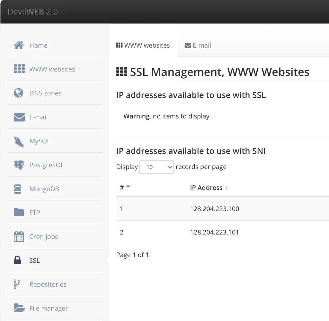This screenshot has height=321, width=329.
Task: Click the MongoDB database stack icon
Action: [18, 189]
